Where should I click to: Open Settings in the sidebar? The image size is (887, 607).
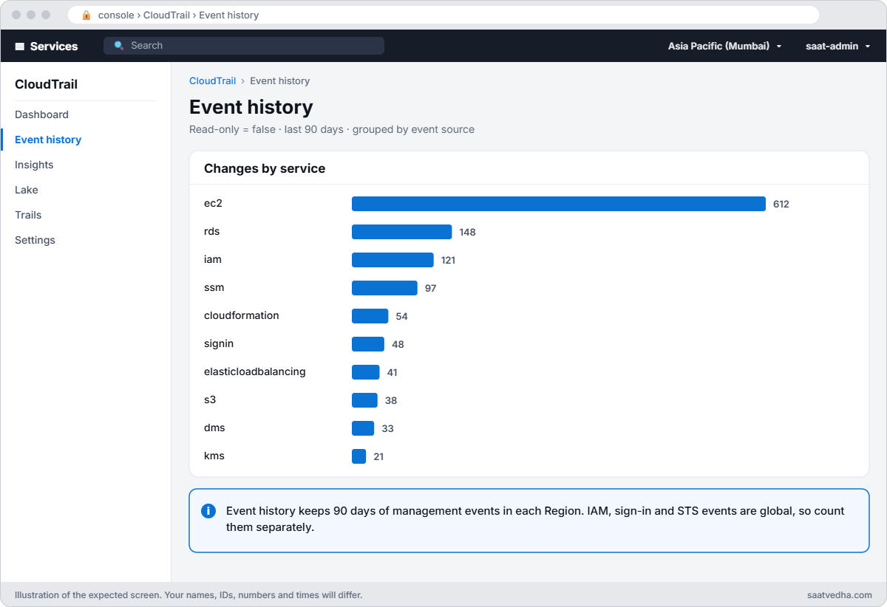click(x=35, y=240)
